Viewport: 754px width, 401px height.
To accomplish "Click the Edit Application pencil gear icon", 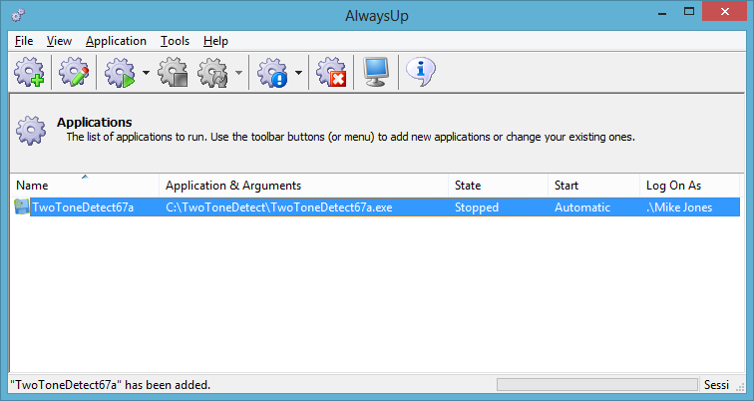I will click(74, 72).
